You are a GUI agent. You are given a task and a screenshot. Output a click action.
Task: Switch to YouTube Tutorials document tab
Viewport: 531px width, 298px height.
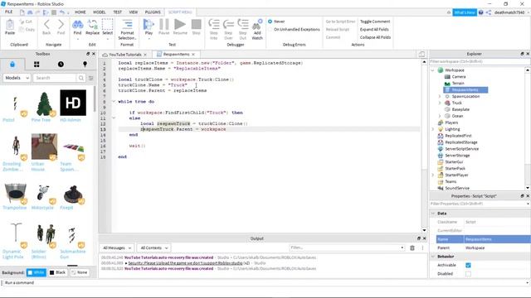tap(125, 55)
